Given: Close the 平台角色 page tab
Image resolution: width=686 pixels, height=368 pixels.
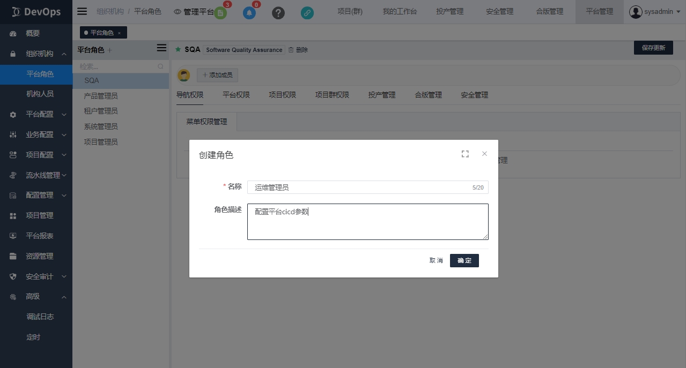Looking at the screenshot, I should click(x=119, y=33).
